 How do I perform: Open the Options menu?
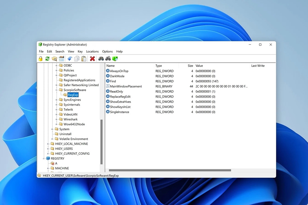pos(107,51)
